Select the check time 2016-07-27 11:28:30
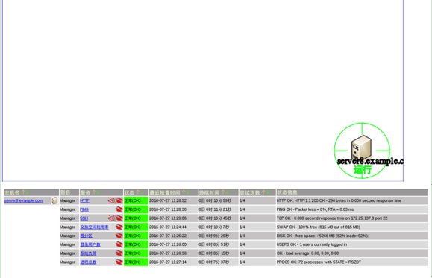 [168, 209]
